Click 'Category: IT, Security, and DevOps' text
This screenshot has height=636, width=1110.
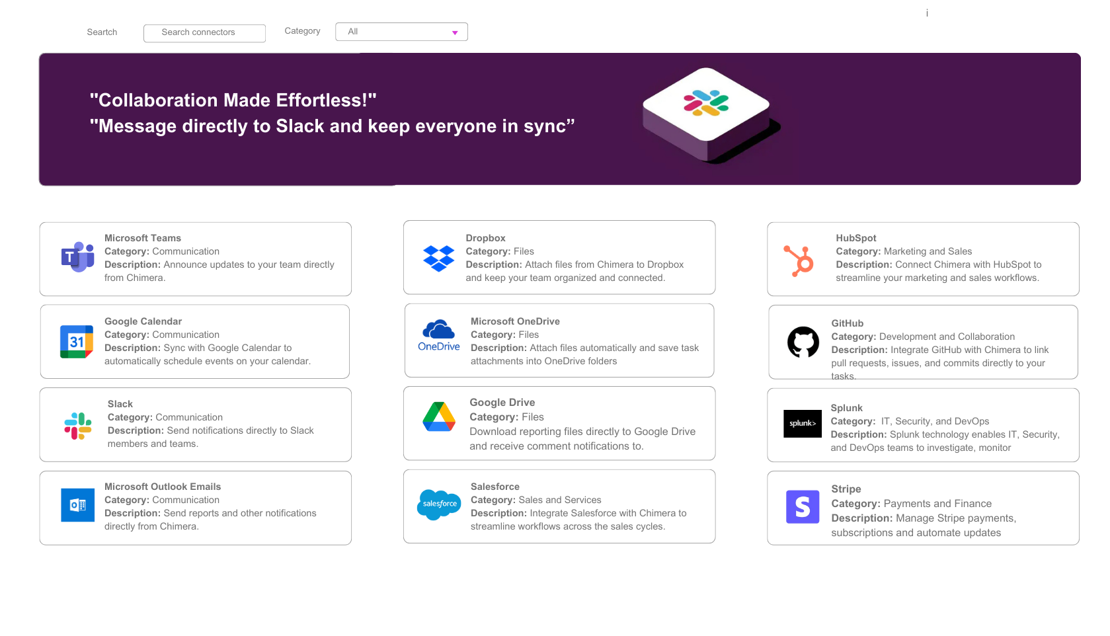coord(910,421)
